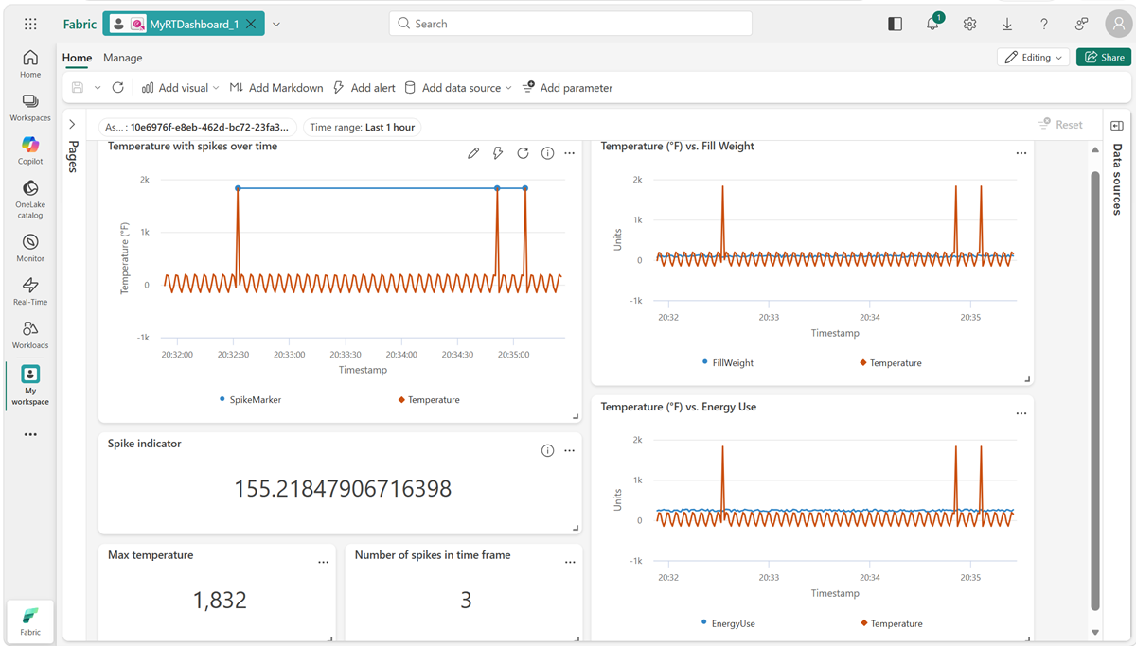
Task: Click the Fabric experience switcher icon
Action: (30, 621)
